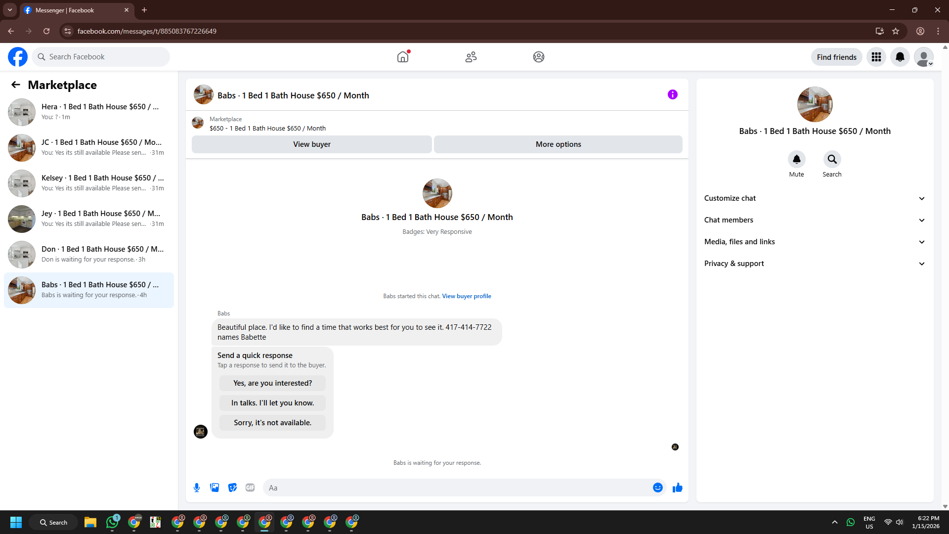Open the Facebook menu grid icon
Screen dimensions: 949x534
(x=876, y=57)
